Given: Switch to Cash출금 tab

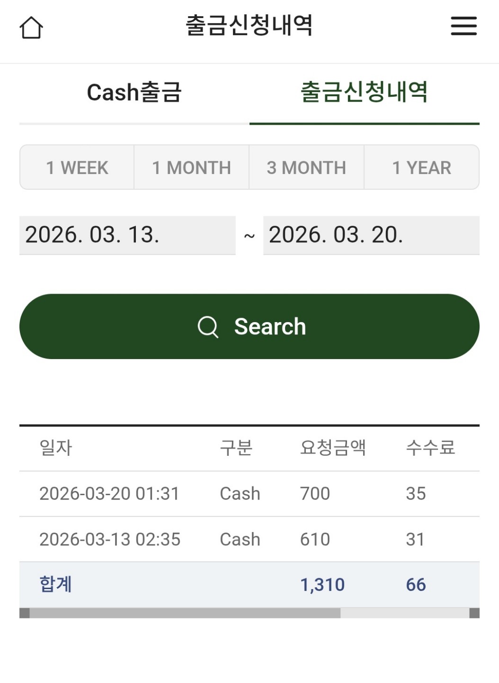Looking at the screenshot, I should coord(134,92).
